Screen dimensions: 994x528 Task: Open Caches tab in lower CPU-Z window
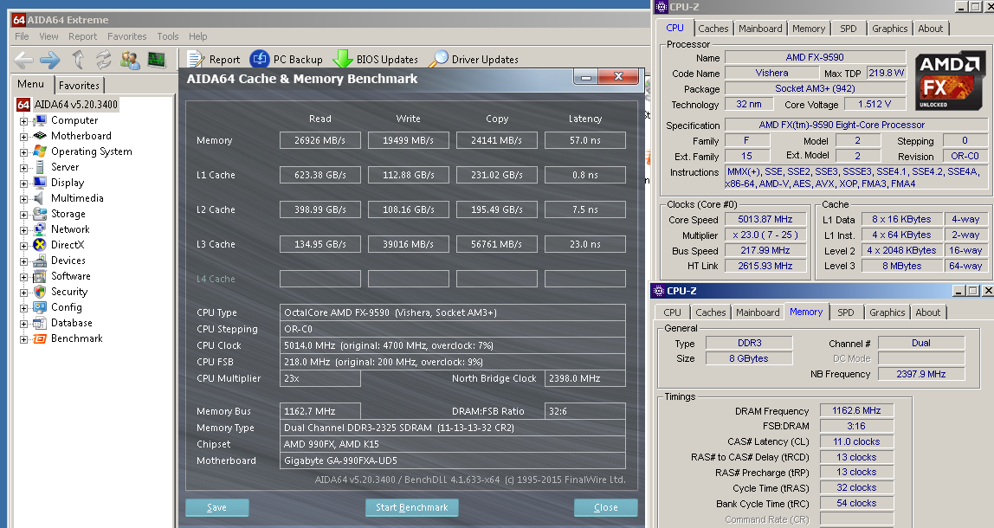(x=711, y=312)
